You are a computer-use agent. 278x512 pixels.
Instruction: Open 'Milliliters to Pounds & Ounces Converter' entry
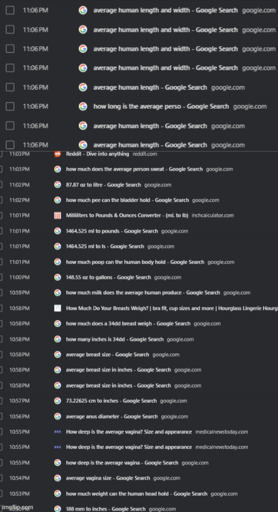[x=127, y=216]
